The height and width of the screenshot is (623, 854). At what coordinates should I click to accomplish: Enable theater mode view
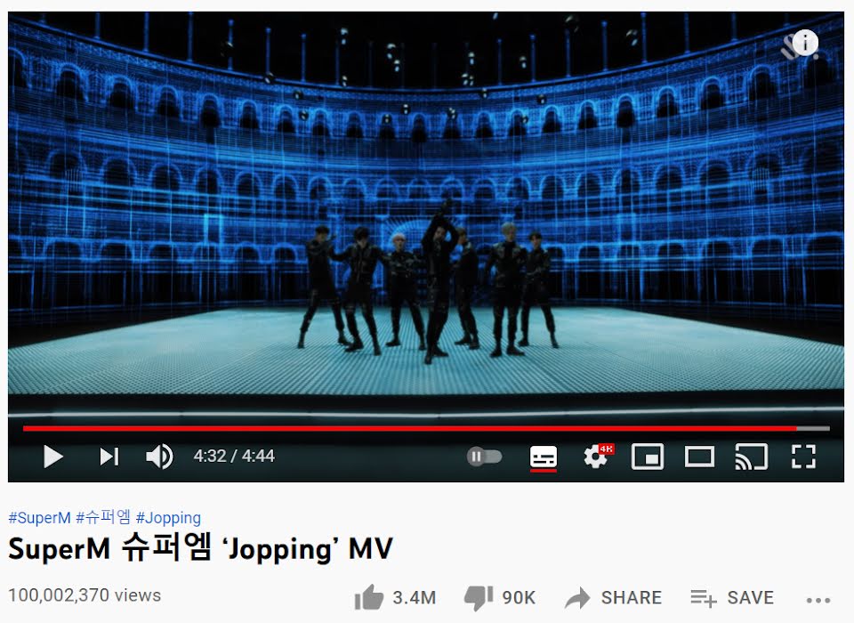(699, 457)
